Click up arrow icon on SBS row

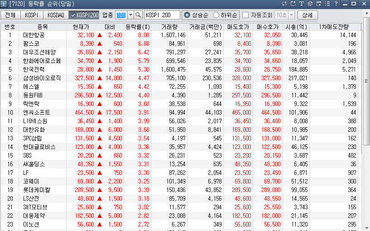click(x=100, y=155)
